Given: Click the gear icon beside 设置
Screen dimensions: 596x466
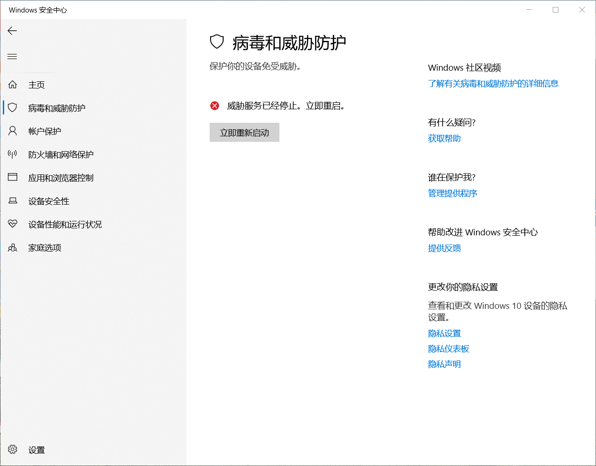Looking at the screenshot, I should pyautogui.click(x=13, y=450).
